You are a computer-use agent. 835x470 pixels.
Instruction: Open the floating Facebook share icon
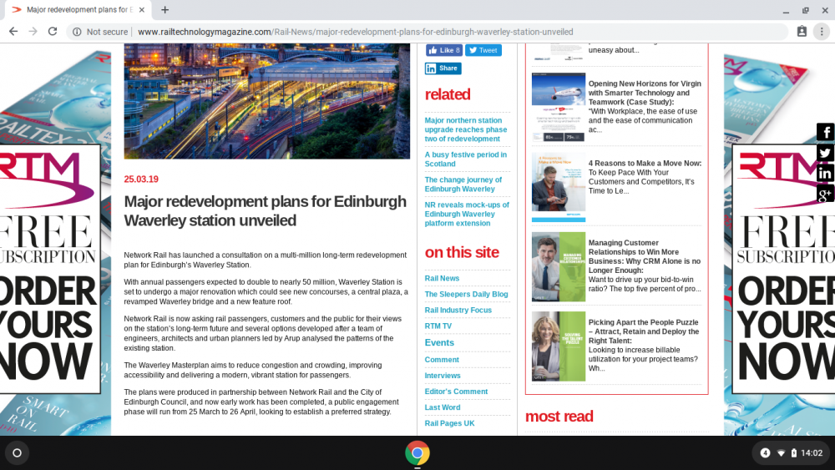(x=825, y=132)
